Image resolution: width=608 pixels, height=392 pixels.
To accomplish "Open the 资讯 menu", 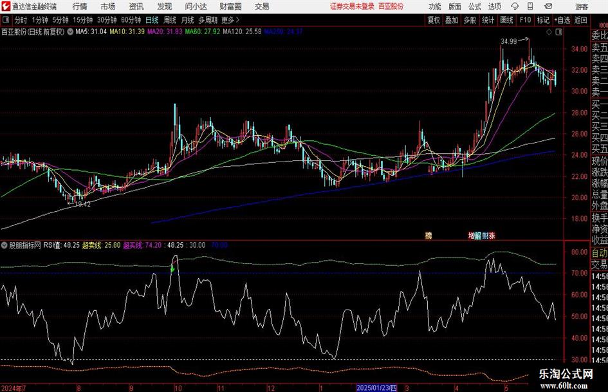I will (x=136, y=6).
